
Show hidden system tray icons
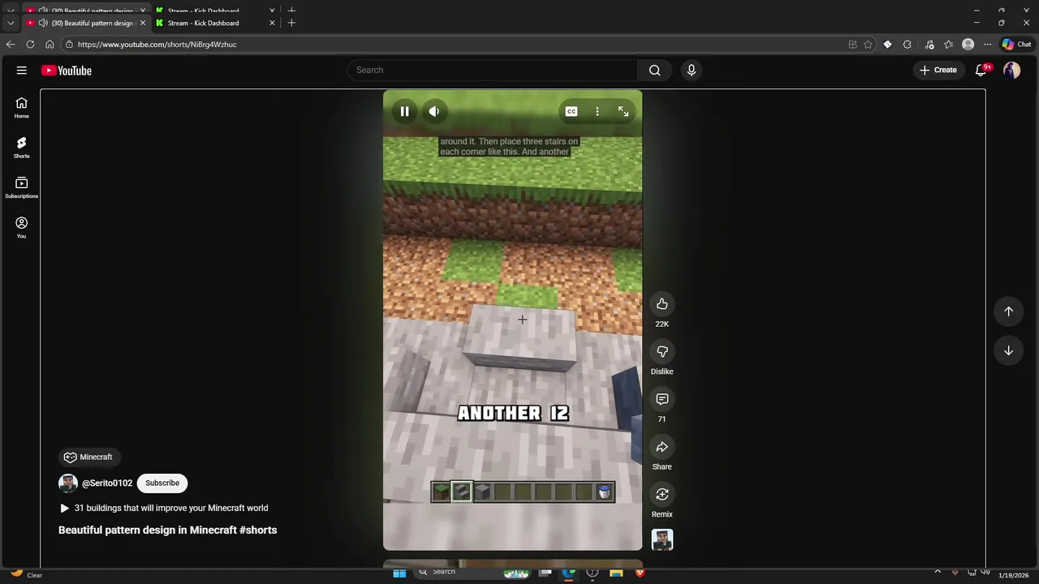(x=938, y=573)
